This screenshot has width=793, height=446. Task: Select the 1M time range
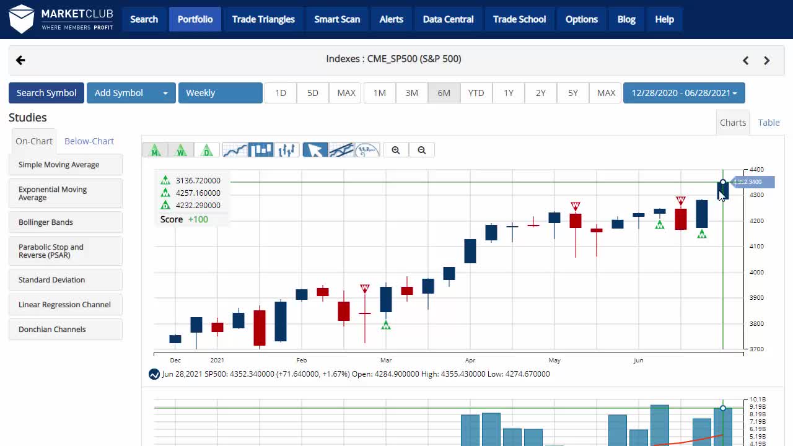coord(380,93)
